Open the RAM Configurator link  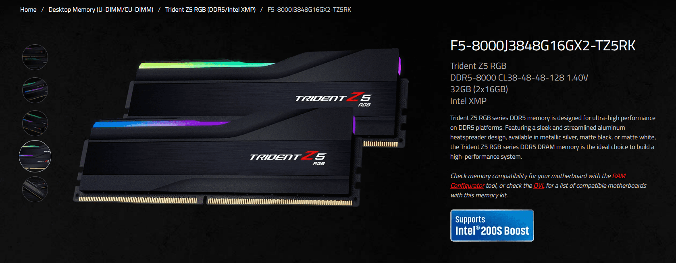pyautogui.click(x=538, y=181)
